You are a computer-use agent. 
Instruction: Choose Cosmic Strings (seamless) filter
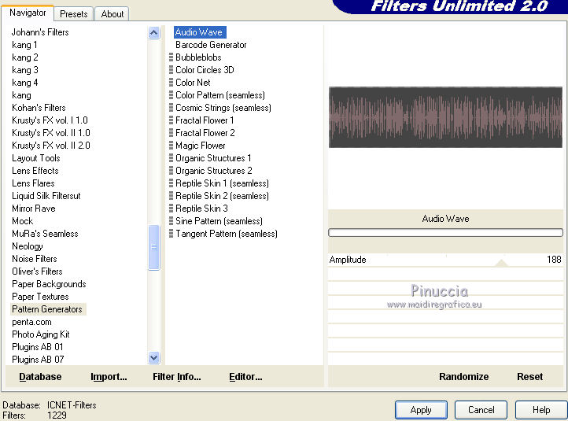click(x=223, y=108)
